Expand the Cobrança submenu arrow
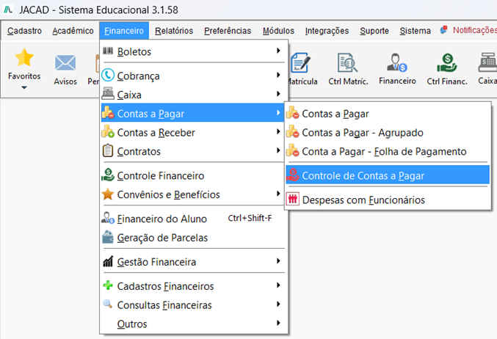Image resolution: width=497 pixels, height=339 pixels. [x=278, y=75]
